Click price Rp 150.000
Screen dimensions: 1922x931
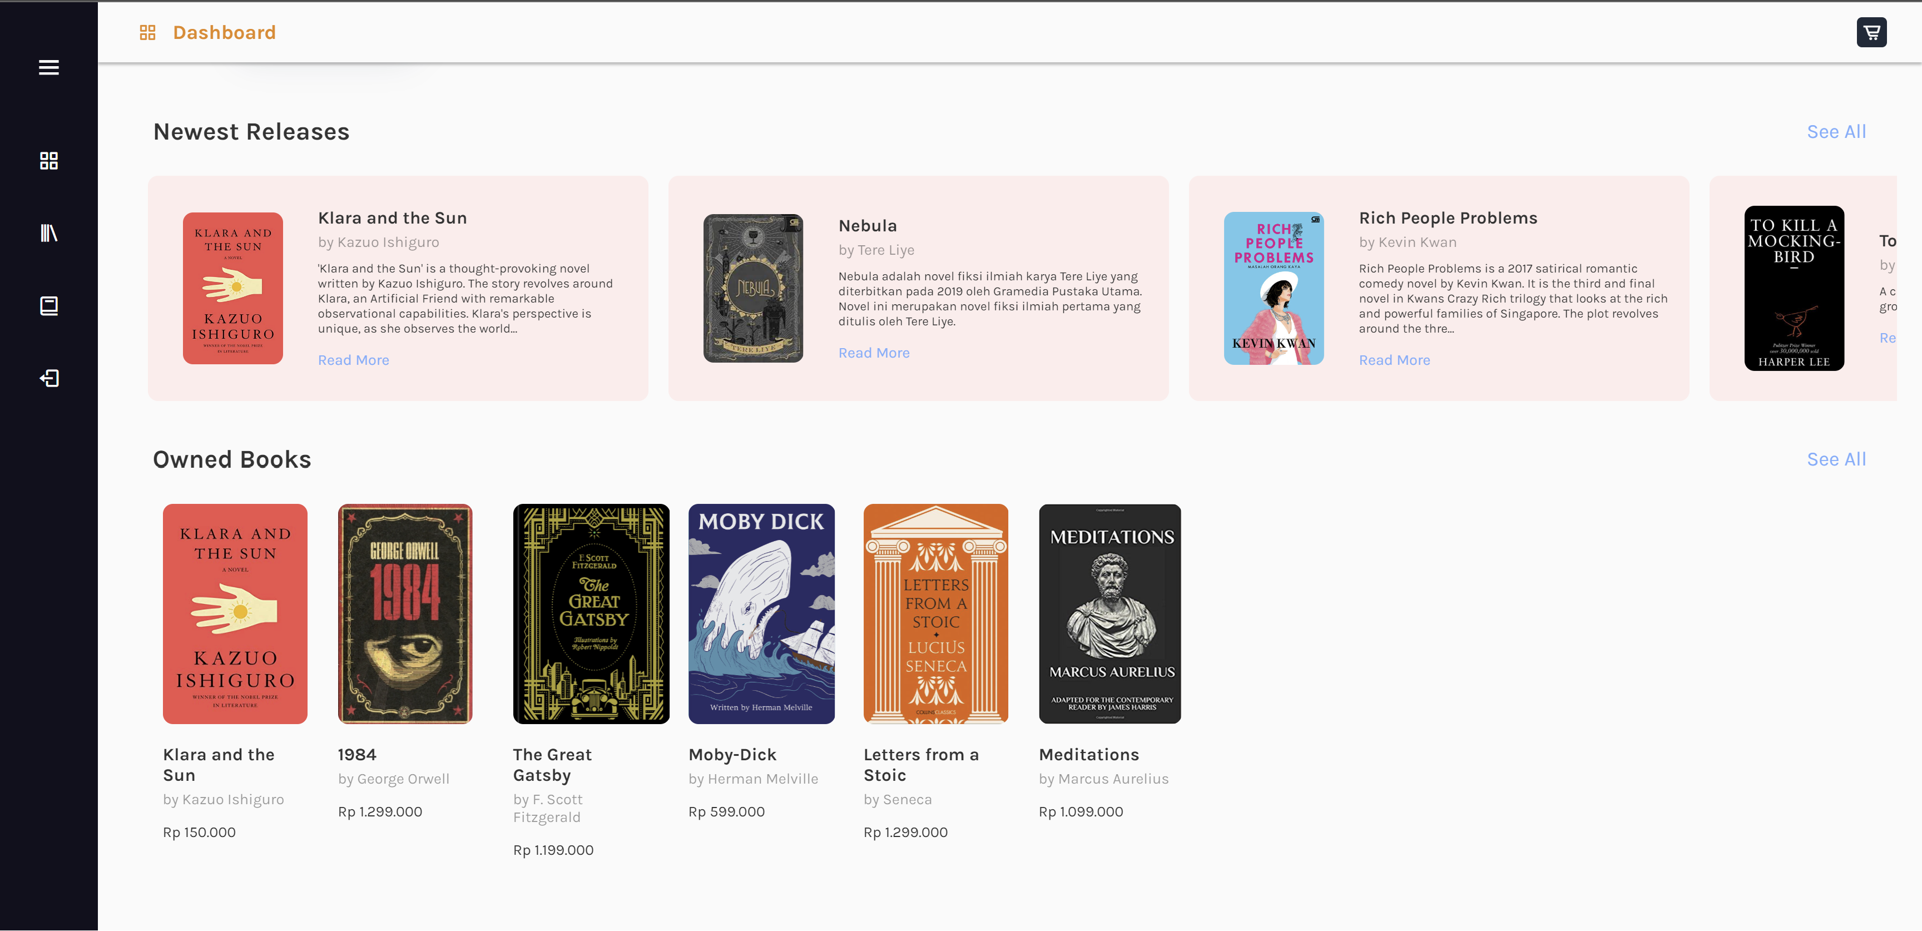[x=199, y=833]
